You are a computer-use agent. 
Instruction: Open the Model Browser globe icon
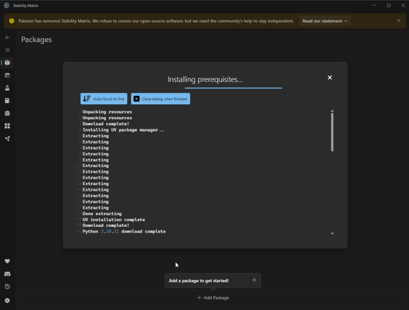[x=7, y=113]
